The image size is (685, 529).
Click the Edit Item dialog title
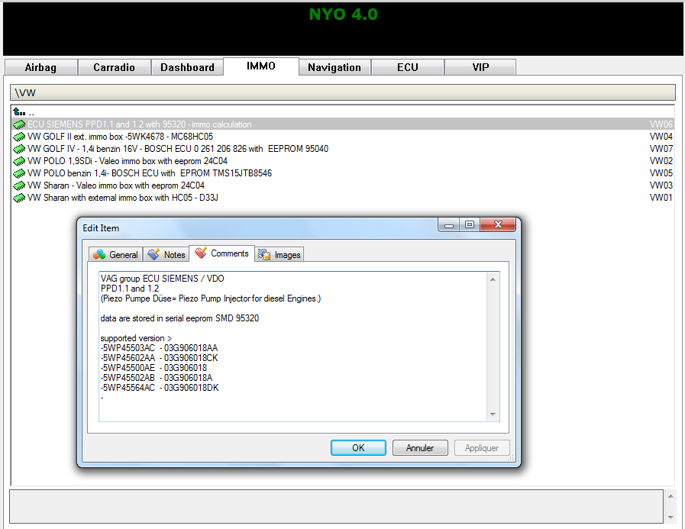point(101,228)
